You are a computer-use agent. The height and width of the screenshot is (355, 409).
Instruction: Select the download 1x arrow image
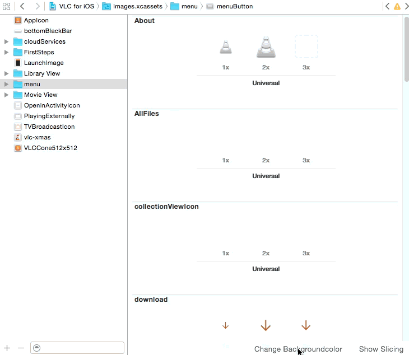[225, 325]
